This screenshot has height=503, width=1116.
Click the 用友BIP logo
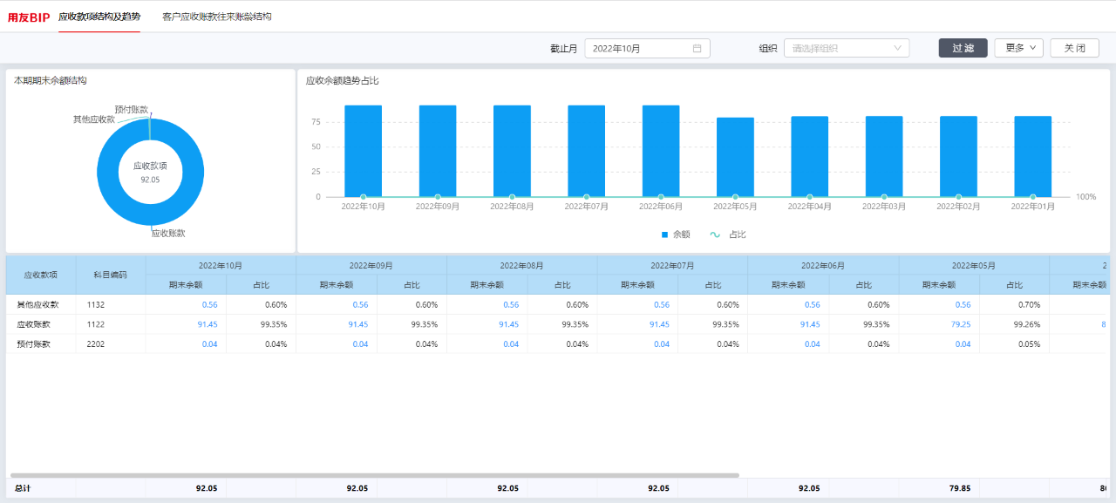click(29, 17)
